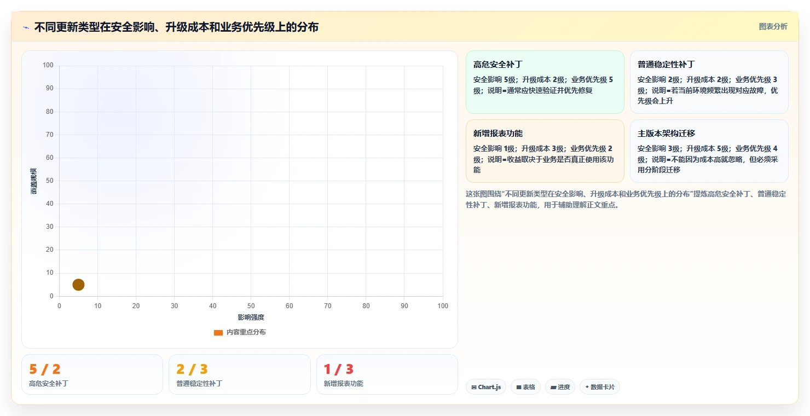
Task: Select the 数据卡片 tag chip
Action: pyautogui.click(x=600, y=387)
